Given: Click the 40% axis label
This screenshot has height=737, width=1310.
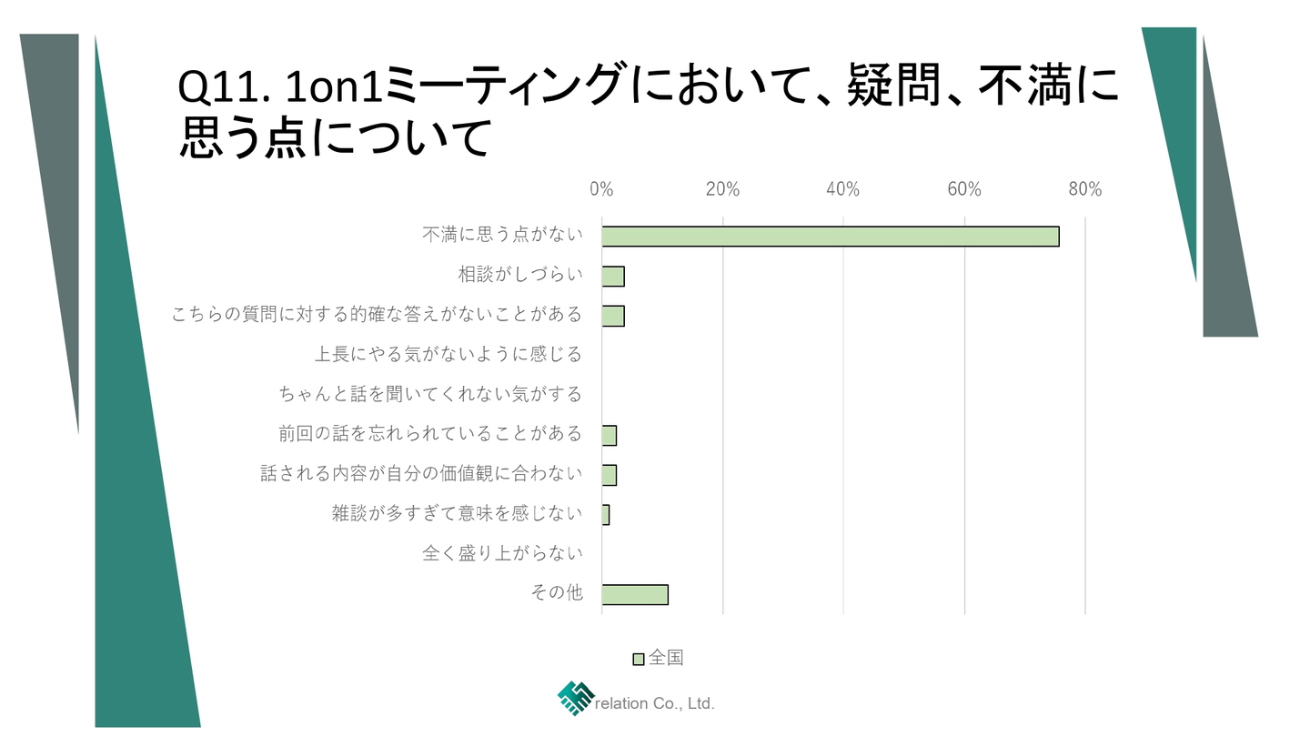Looking at the screenshot, I should click(x=843, y=189).
